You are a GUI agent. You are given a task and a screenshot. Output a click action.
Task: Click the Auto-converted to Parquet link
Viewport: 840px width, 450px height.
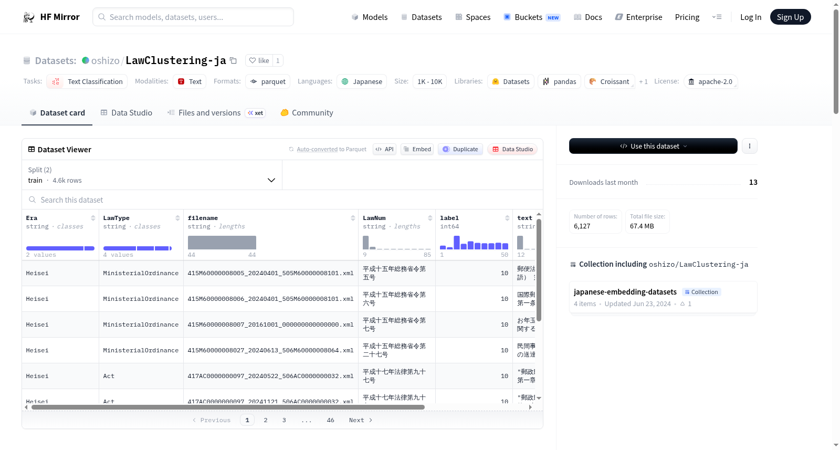click(331, 150)
